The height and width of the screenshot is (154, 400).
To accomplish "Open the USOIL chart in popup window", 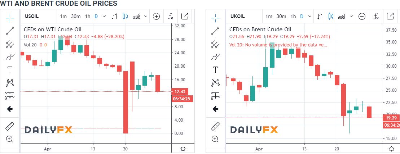I will point(184,16).
